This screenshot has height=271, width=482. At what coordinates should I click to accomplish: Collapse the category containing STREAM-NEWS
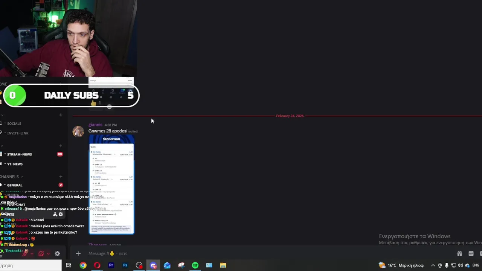(2, 146)
